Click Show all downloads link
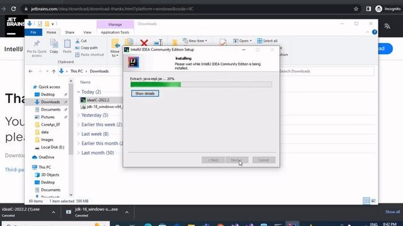The image size is (403, 226). tap(392, 212)
